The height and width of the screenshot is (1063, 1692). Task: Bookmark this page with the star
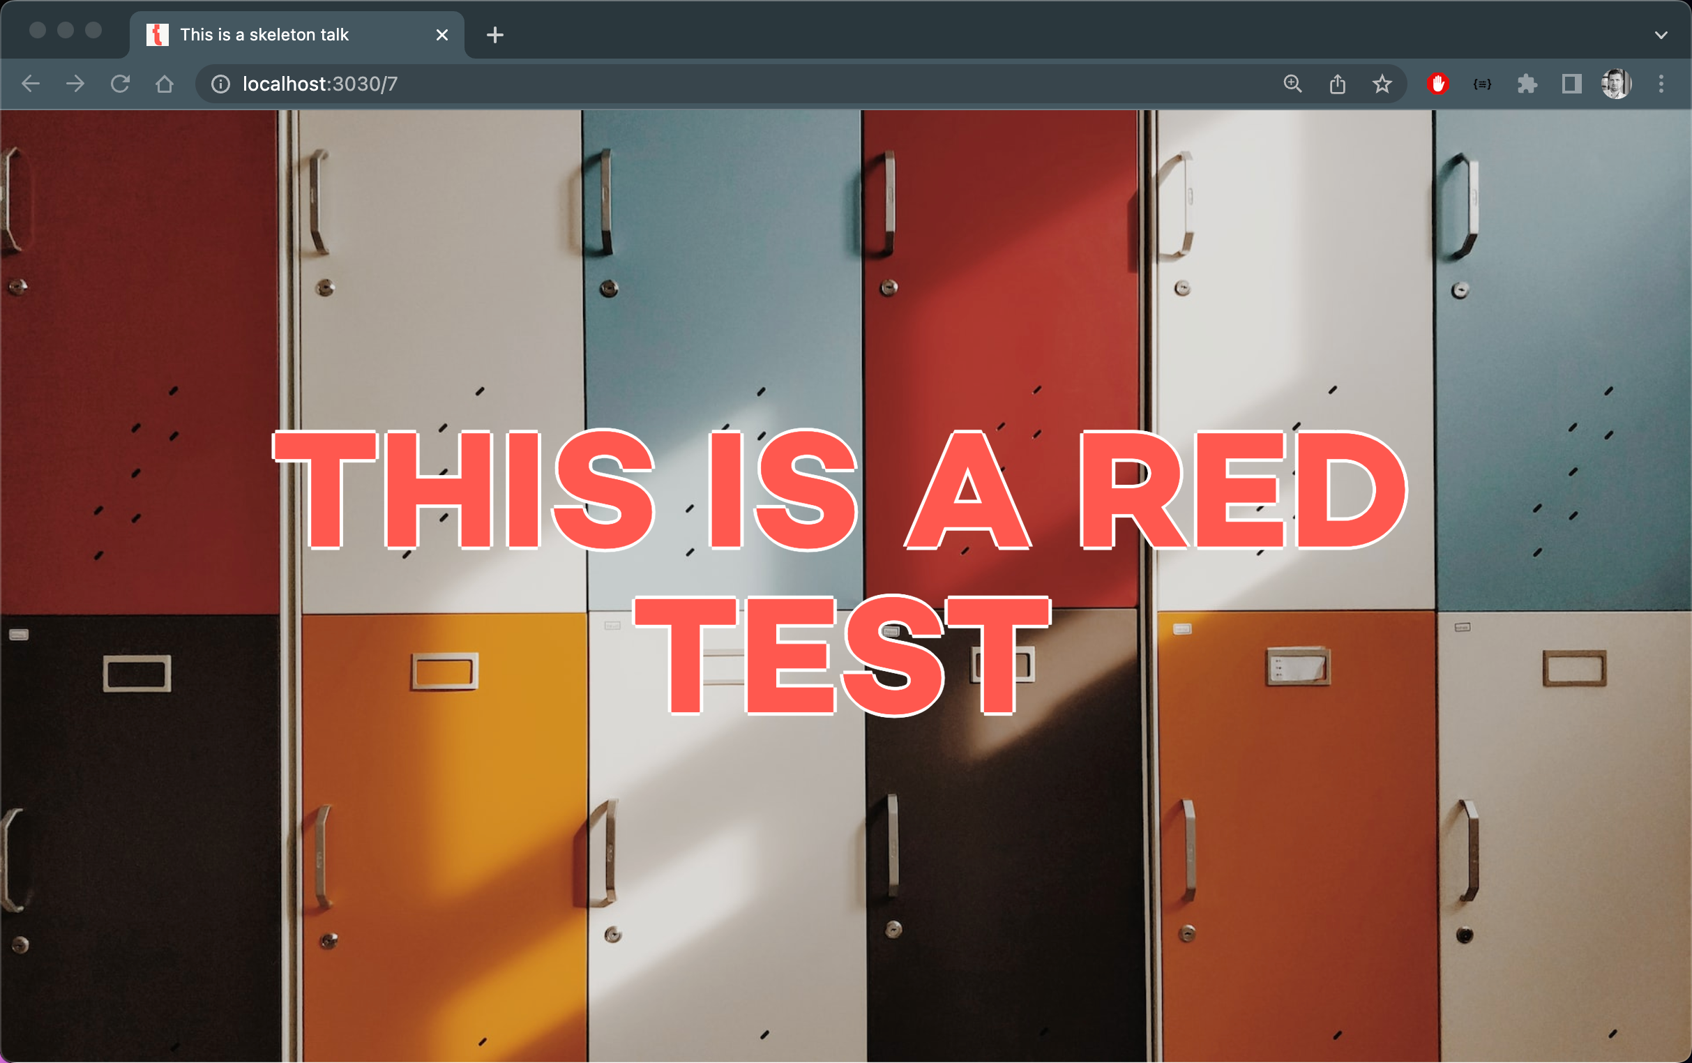1382,84
